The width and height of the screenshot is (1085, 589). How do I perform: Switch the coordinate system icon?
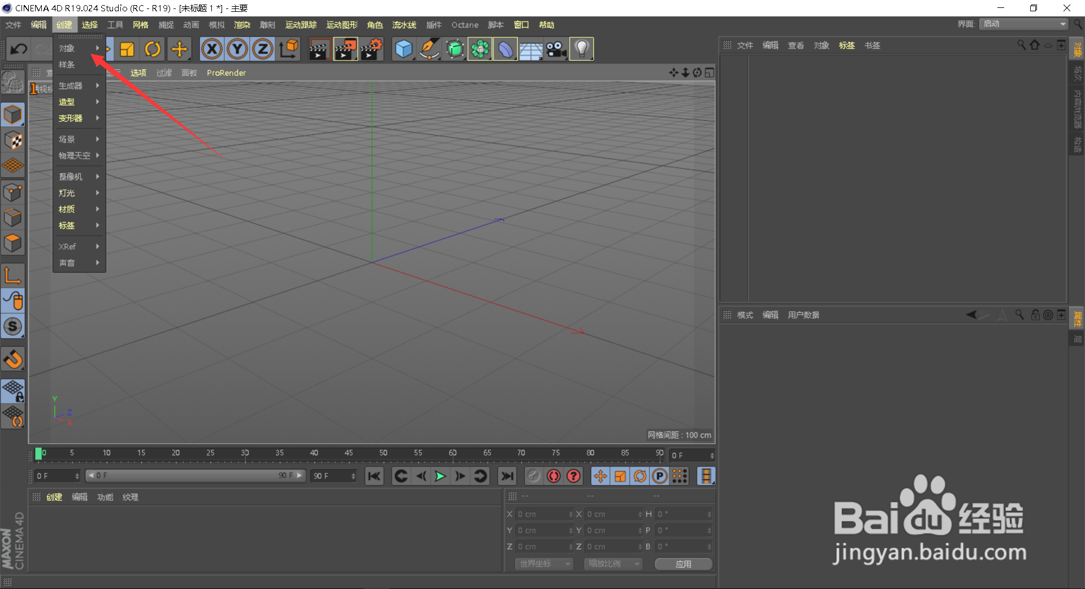click(x=289, y=49)
